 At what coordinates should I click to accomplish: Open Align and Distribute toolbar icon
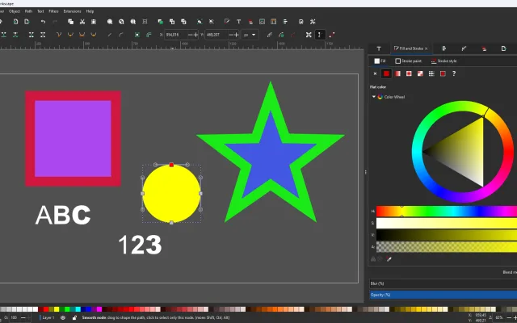tap(285, 22)
